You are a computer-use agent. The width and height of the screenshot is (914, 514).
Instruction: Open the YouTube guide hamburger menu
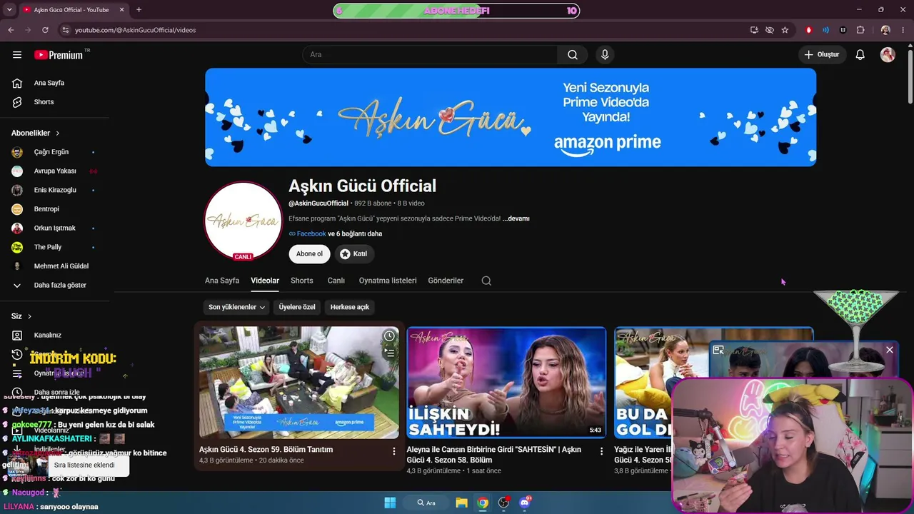[x=17, y=54]
